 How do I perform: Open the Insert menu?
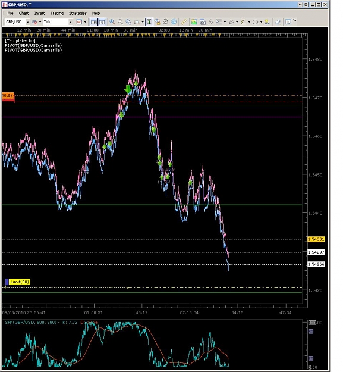(x=40, y=13)
